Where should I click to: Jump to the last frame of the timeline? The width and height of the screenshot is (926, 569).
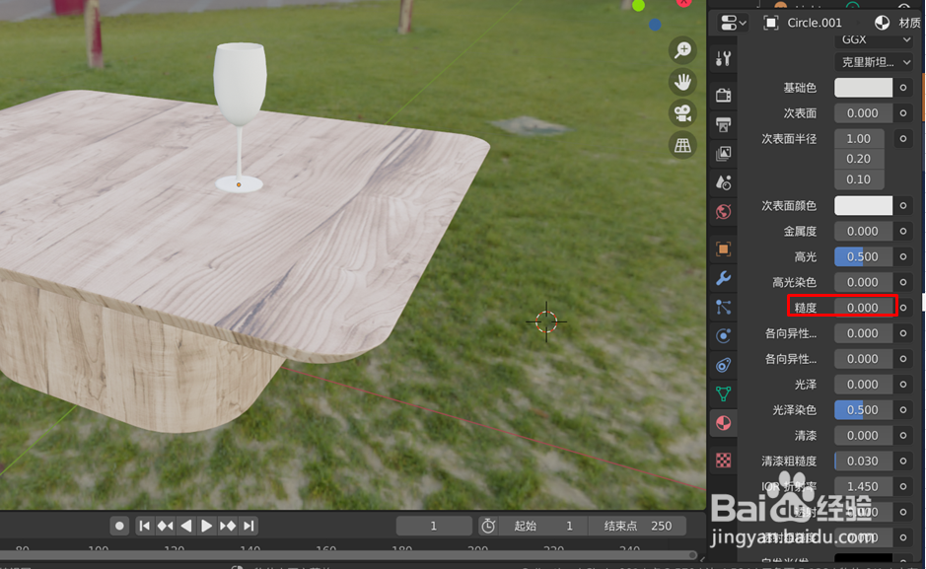point(249,526)
